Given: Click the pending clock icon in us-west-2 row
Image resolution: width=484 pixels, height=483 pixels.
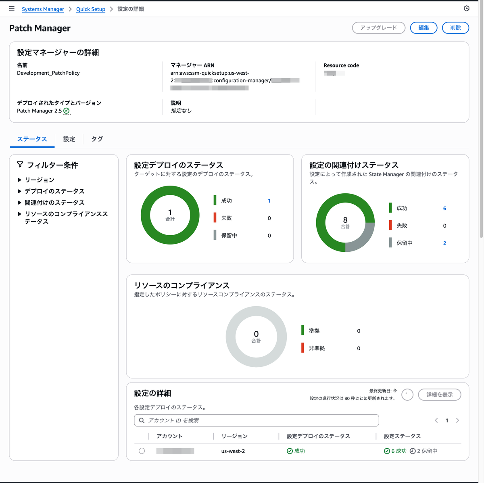Looking at the screenshot, I should point(413,451).
